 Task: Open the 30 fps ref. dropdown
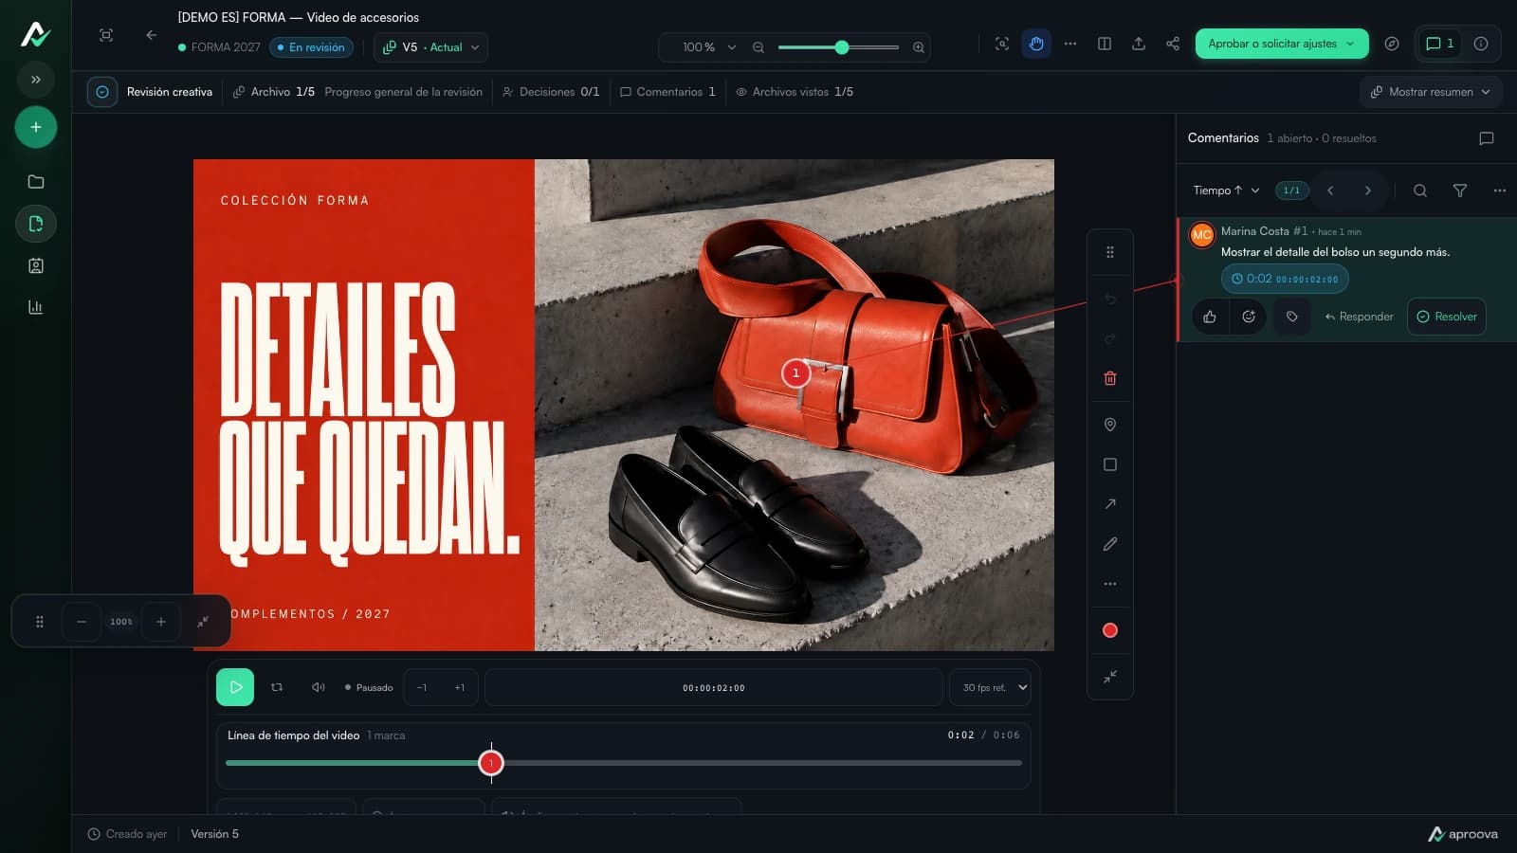pyautogui.click(x=990, y=687)
